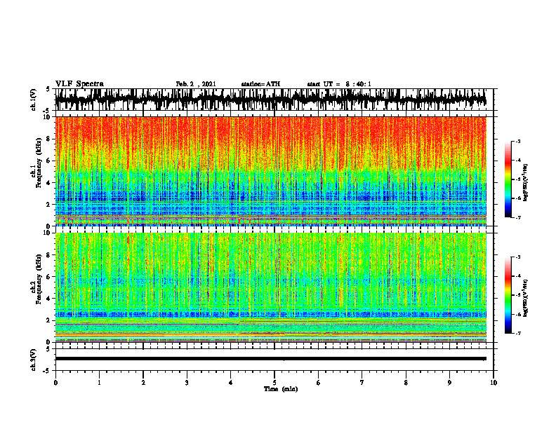Click time axis tick label '0'
The width and height of the screenshot is (556, 429).
pyautogui.click(x=55, y=383)
